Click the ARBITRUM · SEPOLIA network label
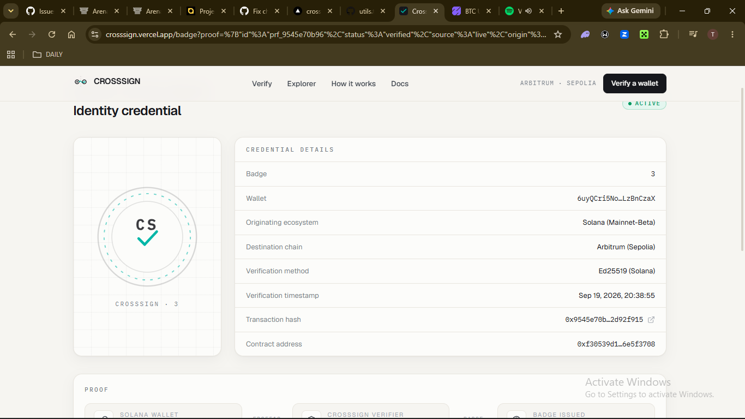 (x=558, y=83)
